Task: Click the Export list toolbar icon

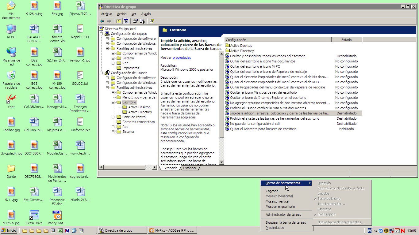Action: point(142,21)
